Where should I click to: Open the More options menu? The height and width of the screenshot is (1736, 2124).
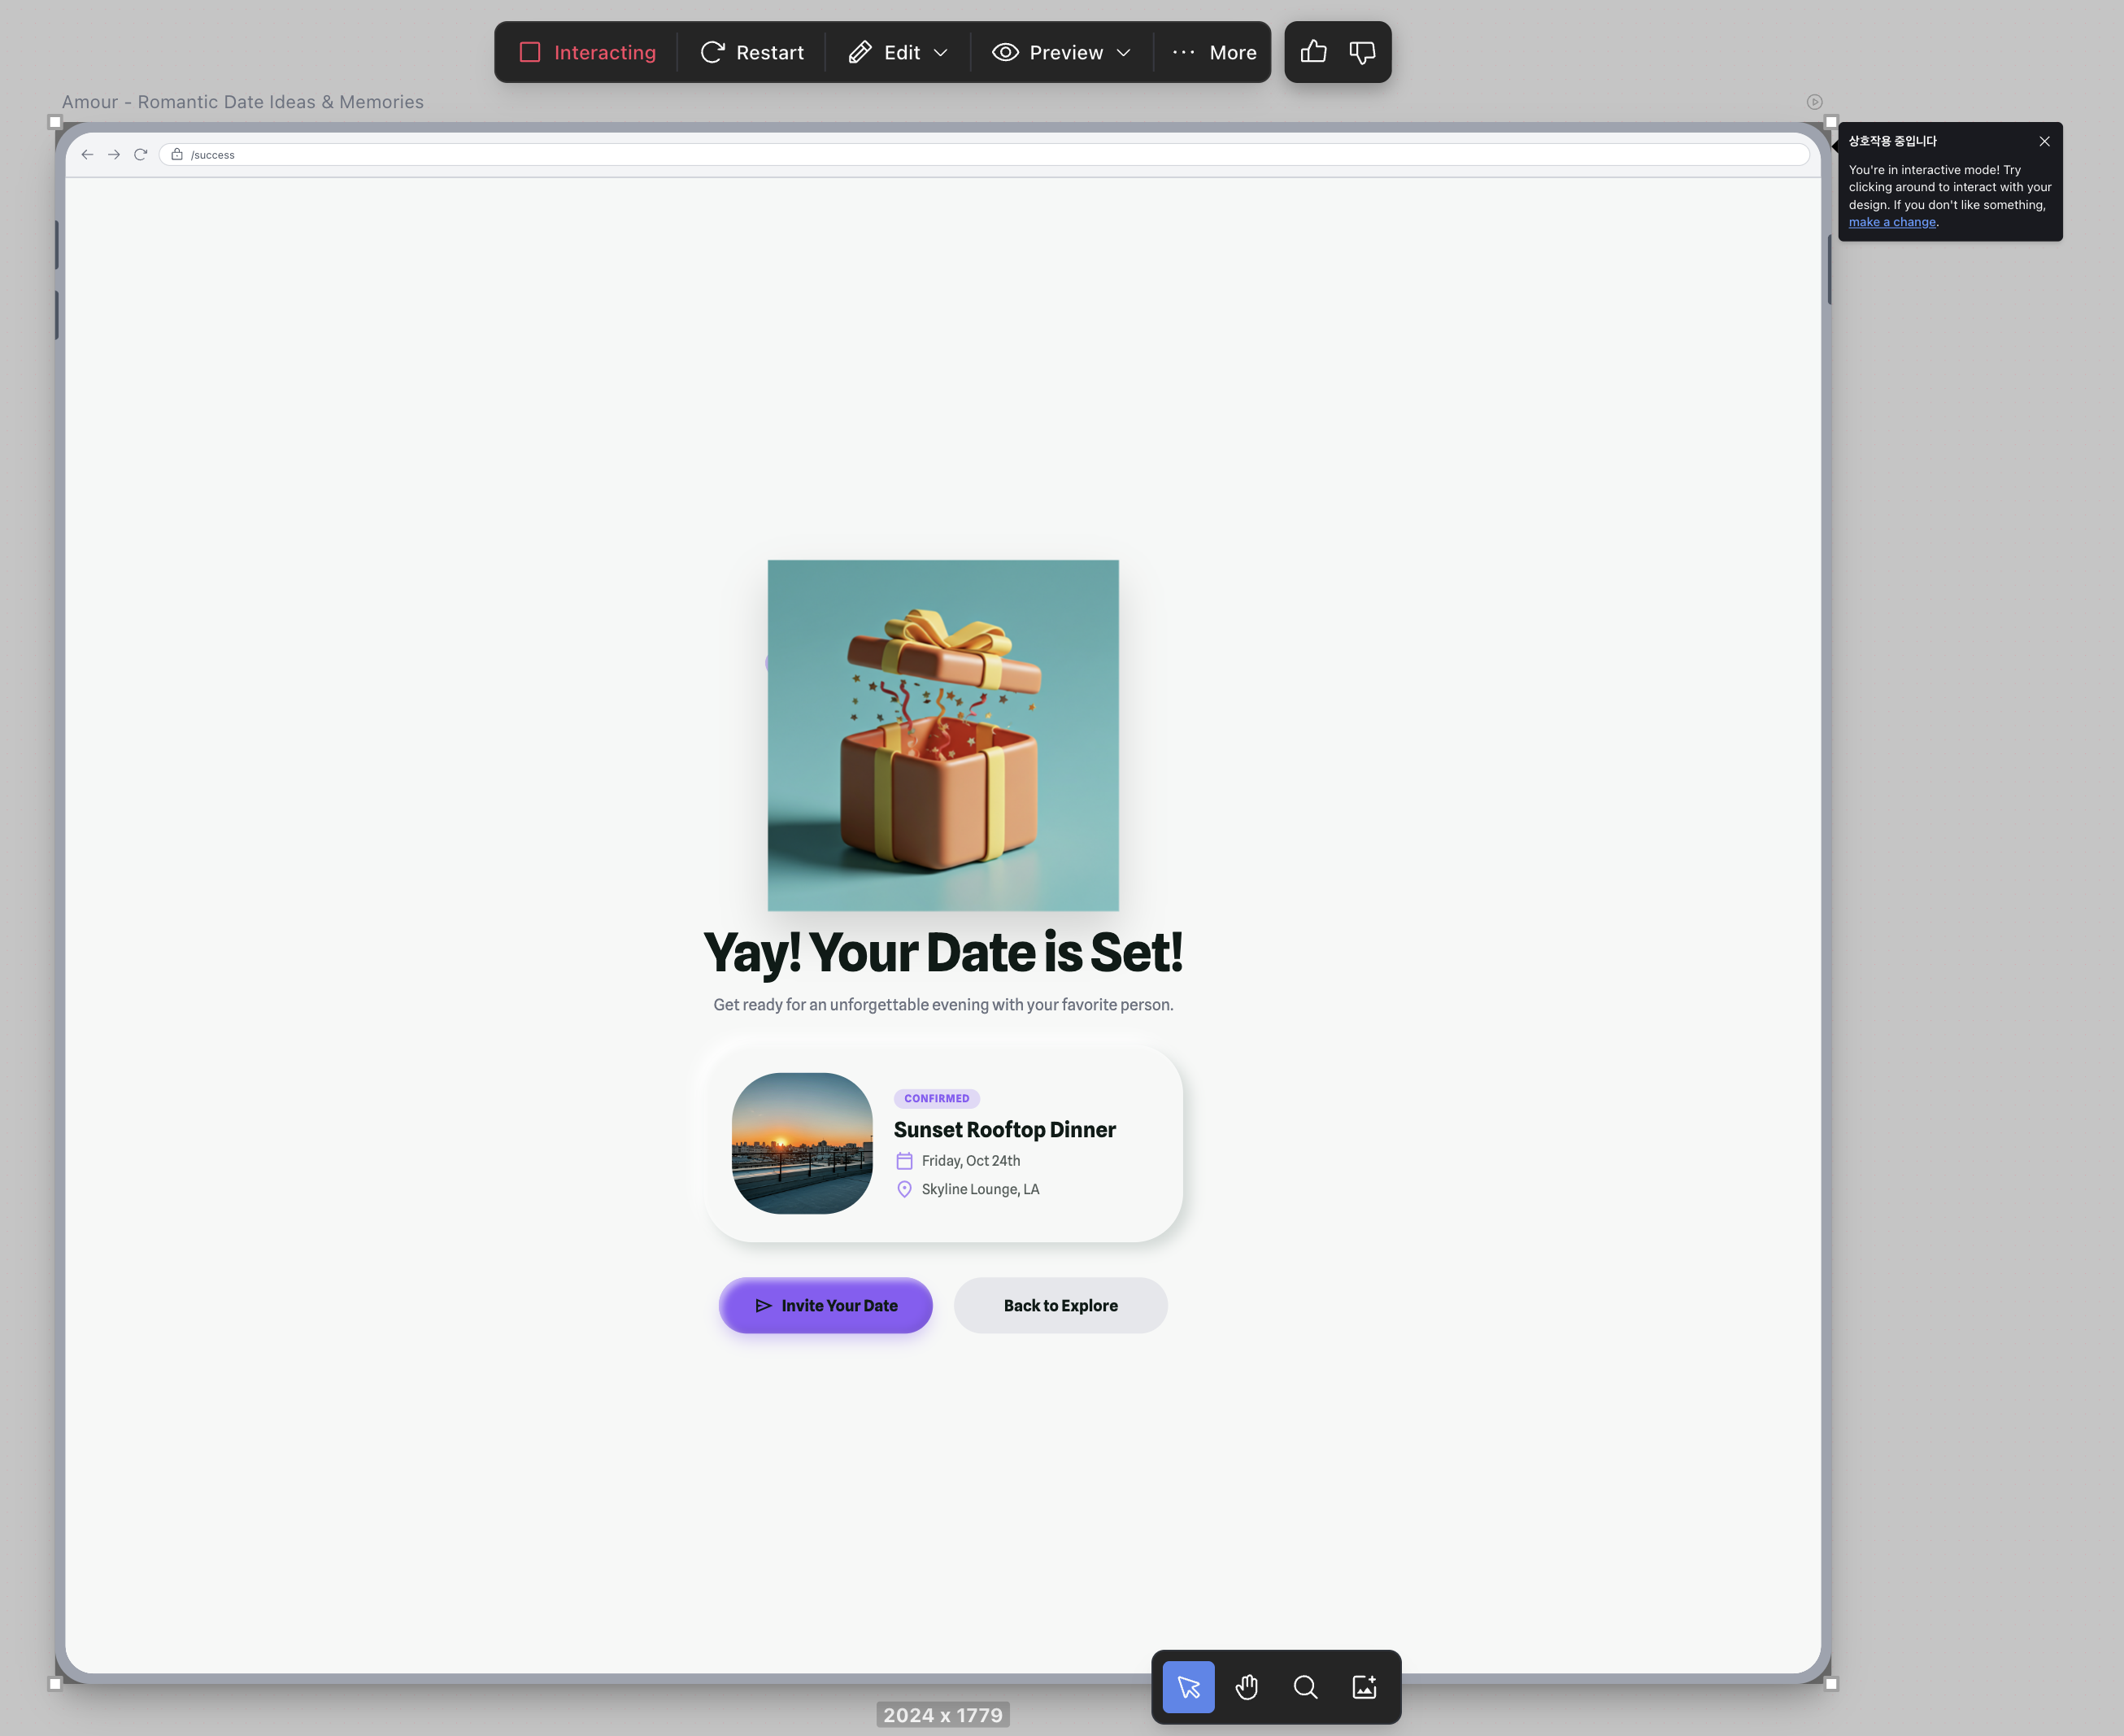pyautogui.click(x=1213, y=52)
